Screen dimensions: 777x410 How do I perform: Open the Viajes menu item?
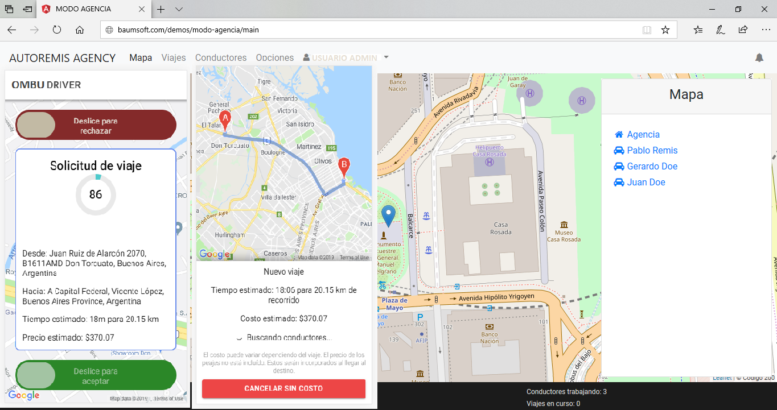coord(174,58)
